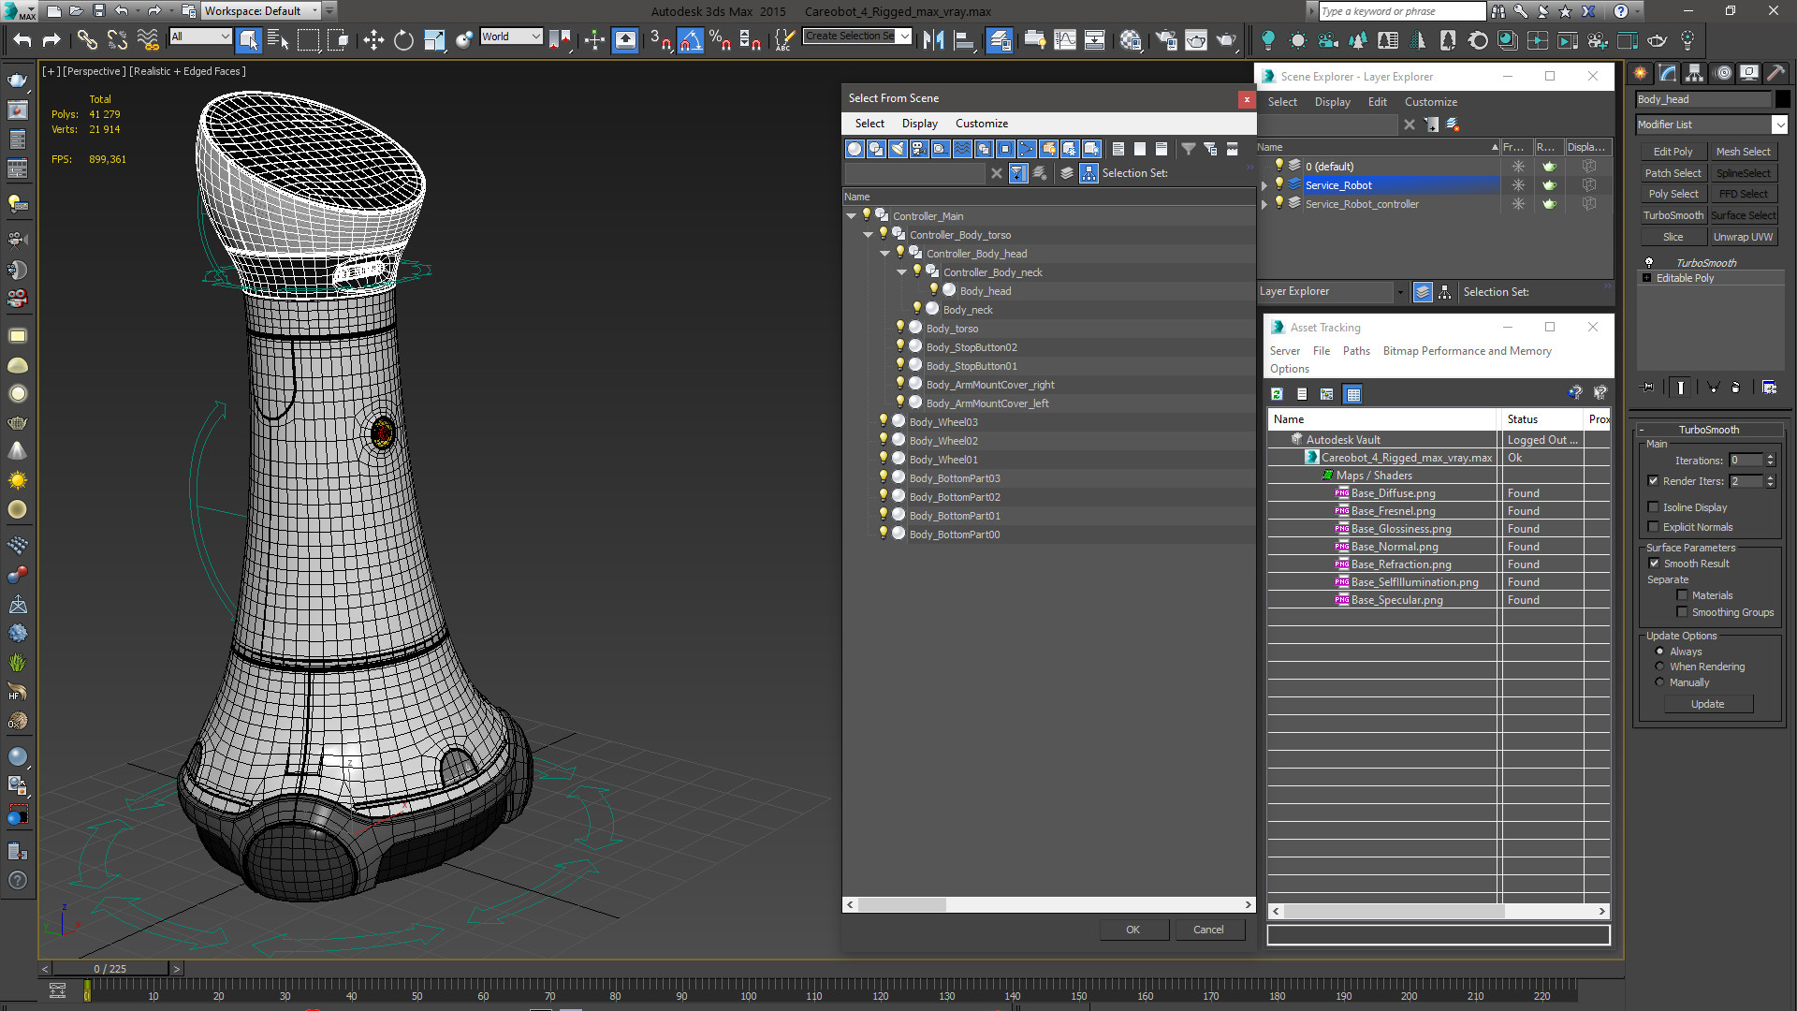The height and width of the screenshot is (1011, 1797).
Task: Open the Layer Explorer dropdown
Action: click(1399, 292)
